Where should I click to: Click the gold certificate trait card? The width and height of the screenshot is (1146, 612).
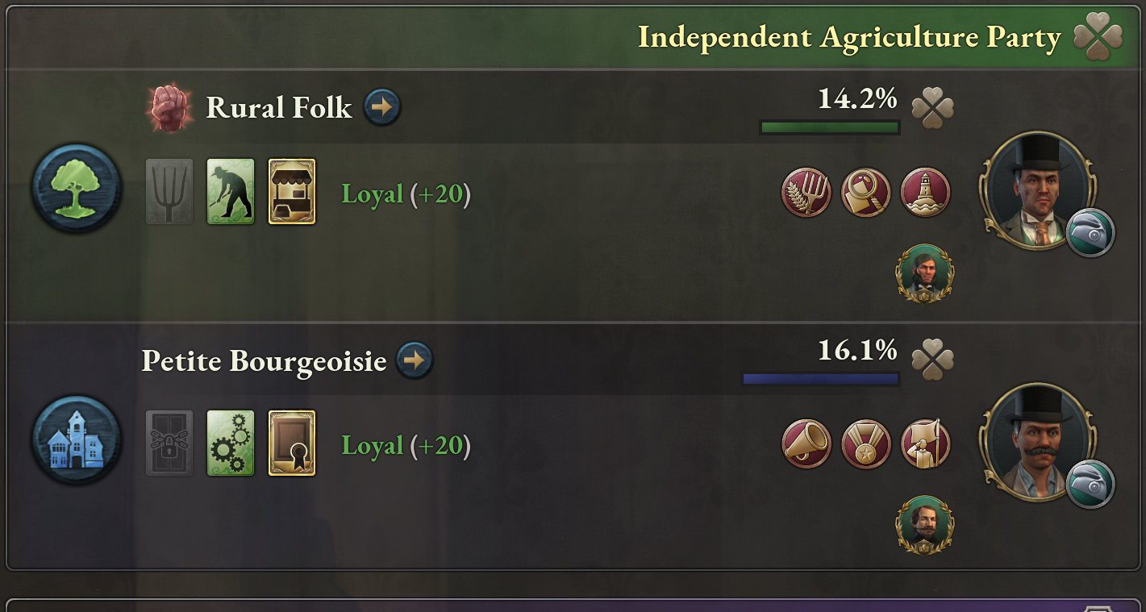292,443
